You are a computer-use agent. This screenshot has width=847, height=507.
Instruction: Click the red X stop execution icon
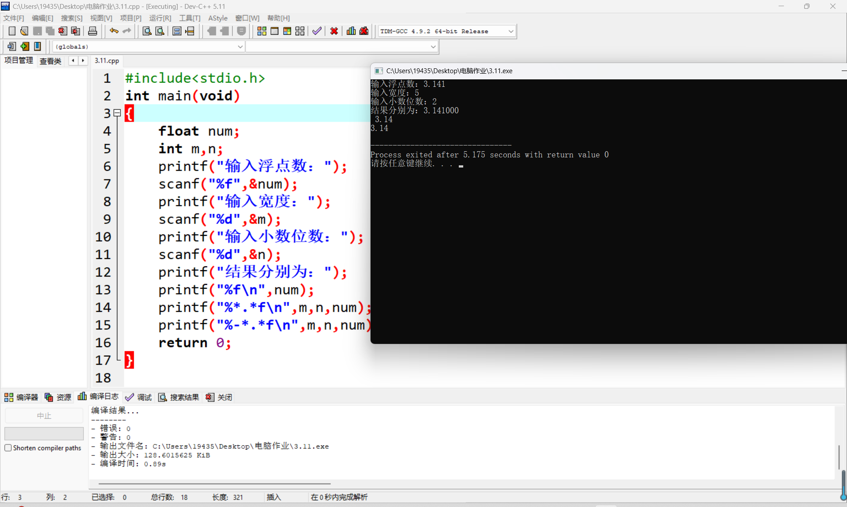(334, 31)
